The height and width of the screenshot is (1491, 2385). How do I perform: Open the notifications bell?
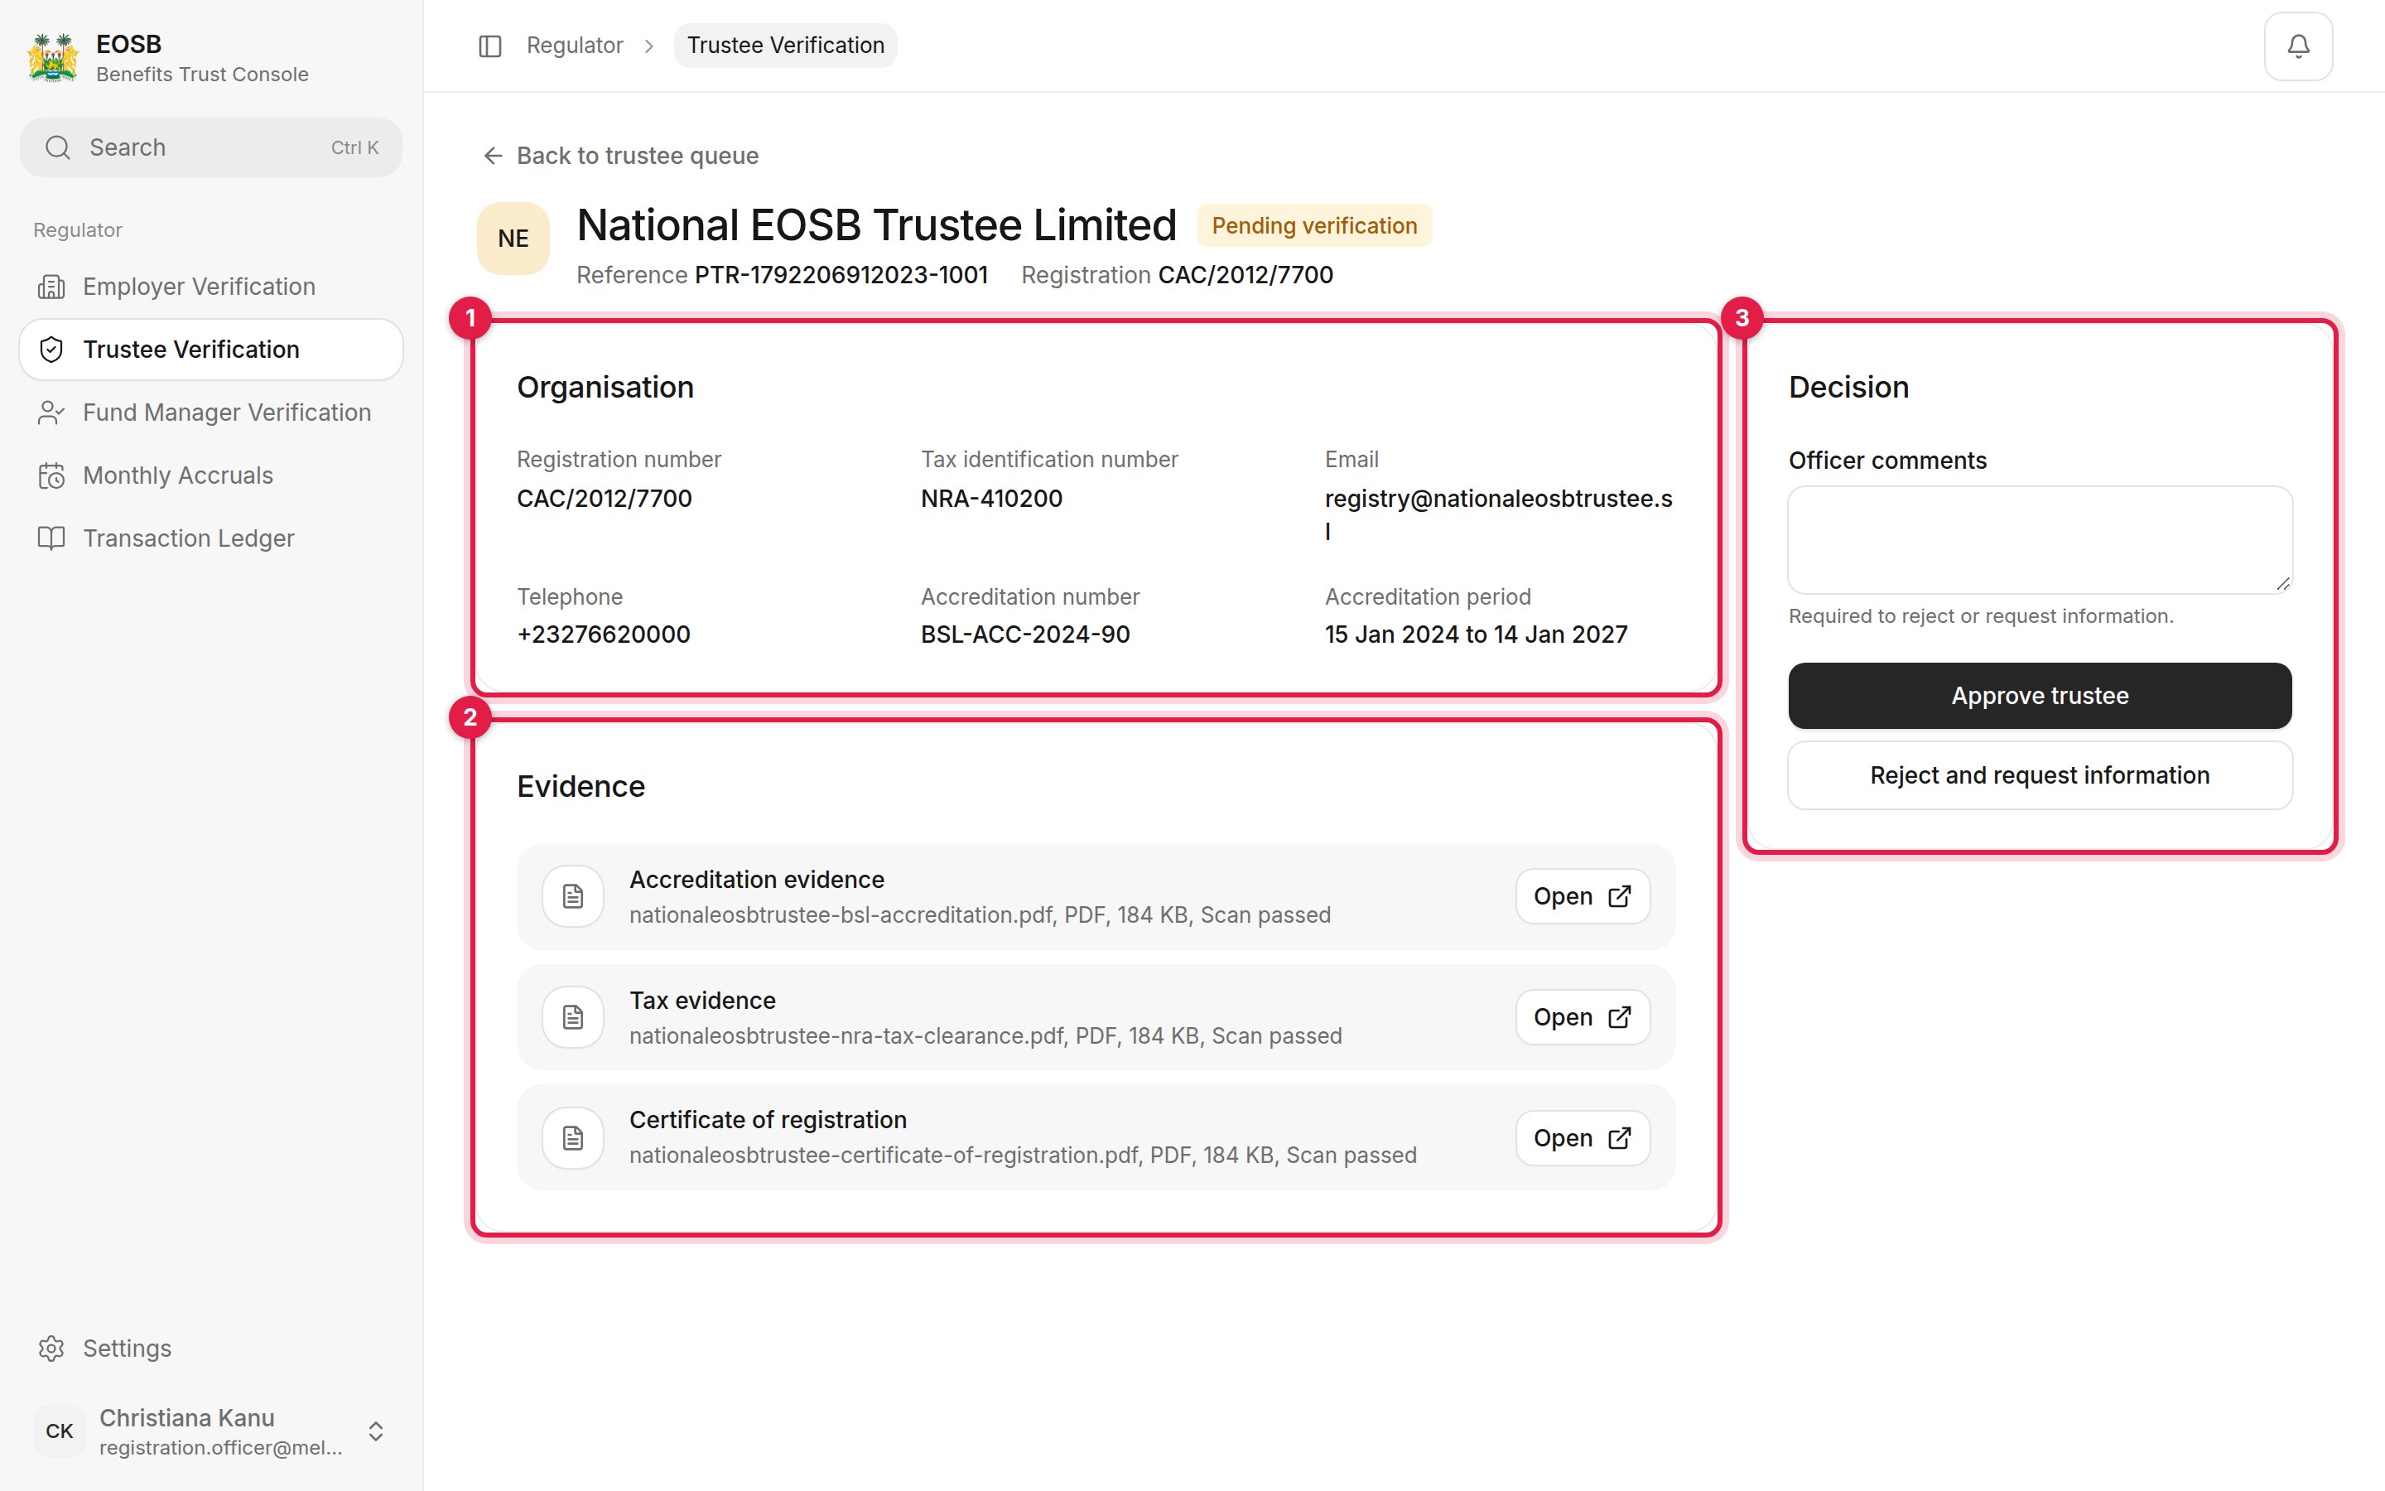coord(2297,46)
